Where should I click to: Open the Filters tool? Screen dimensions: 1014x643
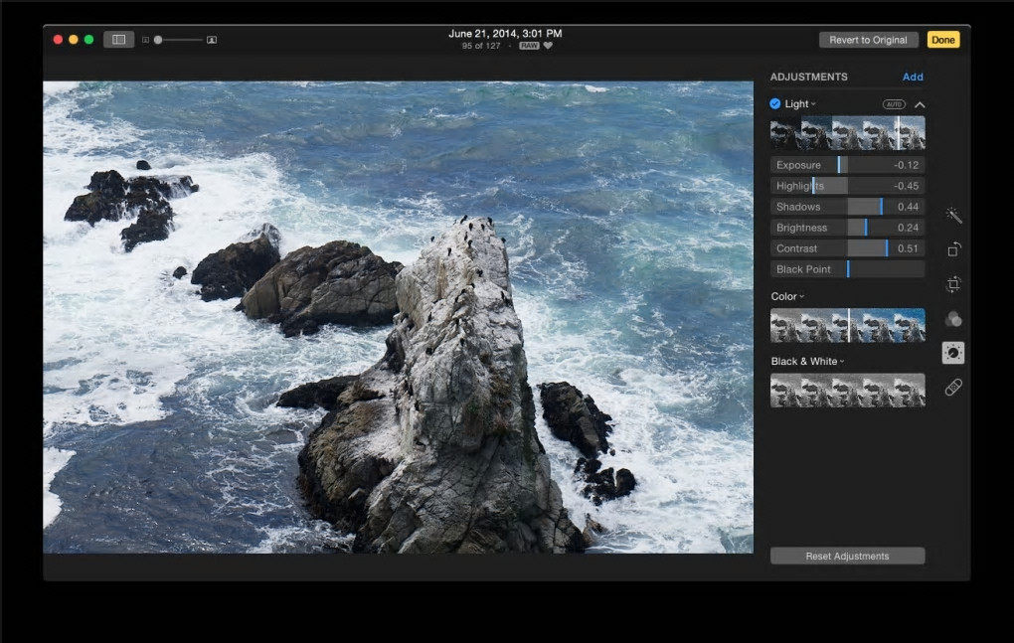pos(953,319)
